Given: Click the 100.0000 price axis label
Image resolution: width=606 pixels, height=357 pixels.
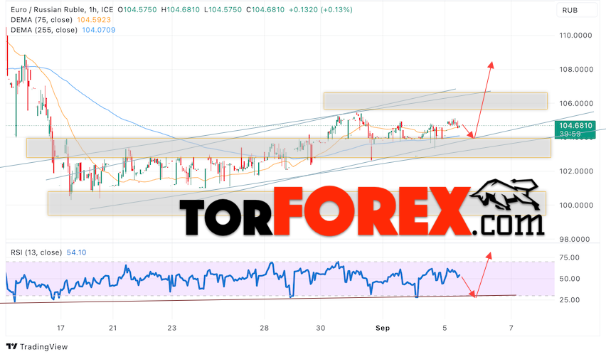Looking at the screenshot, I should click(x=575, y=205).
